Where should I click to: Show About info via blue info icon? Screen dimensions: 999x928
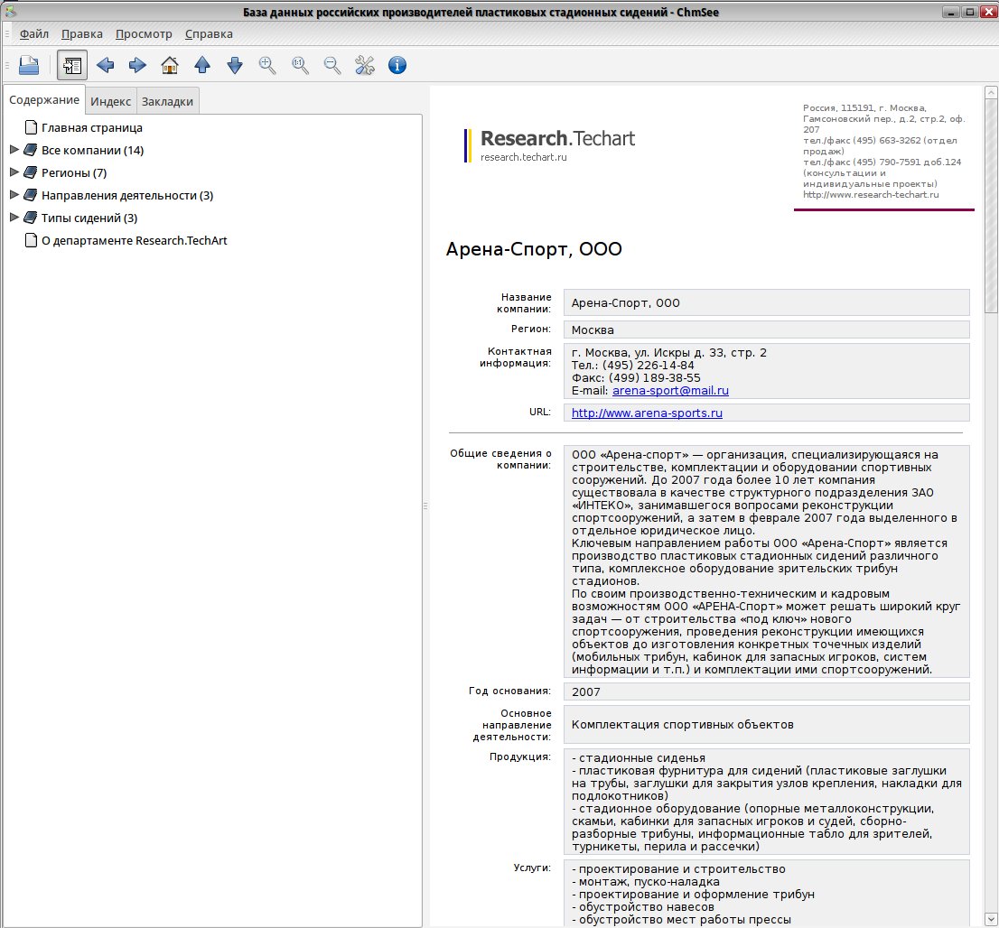coord(397,65)
